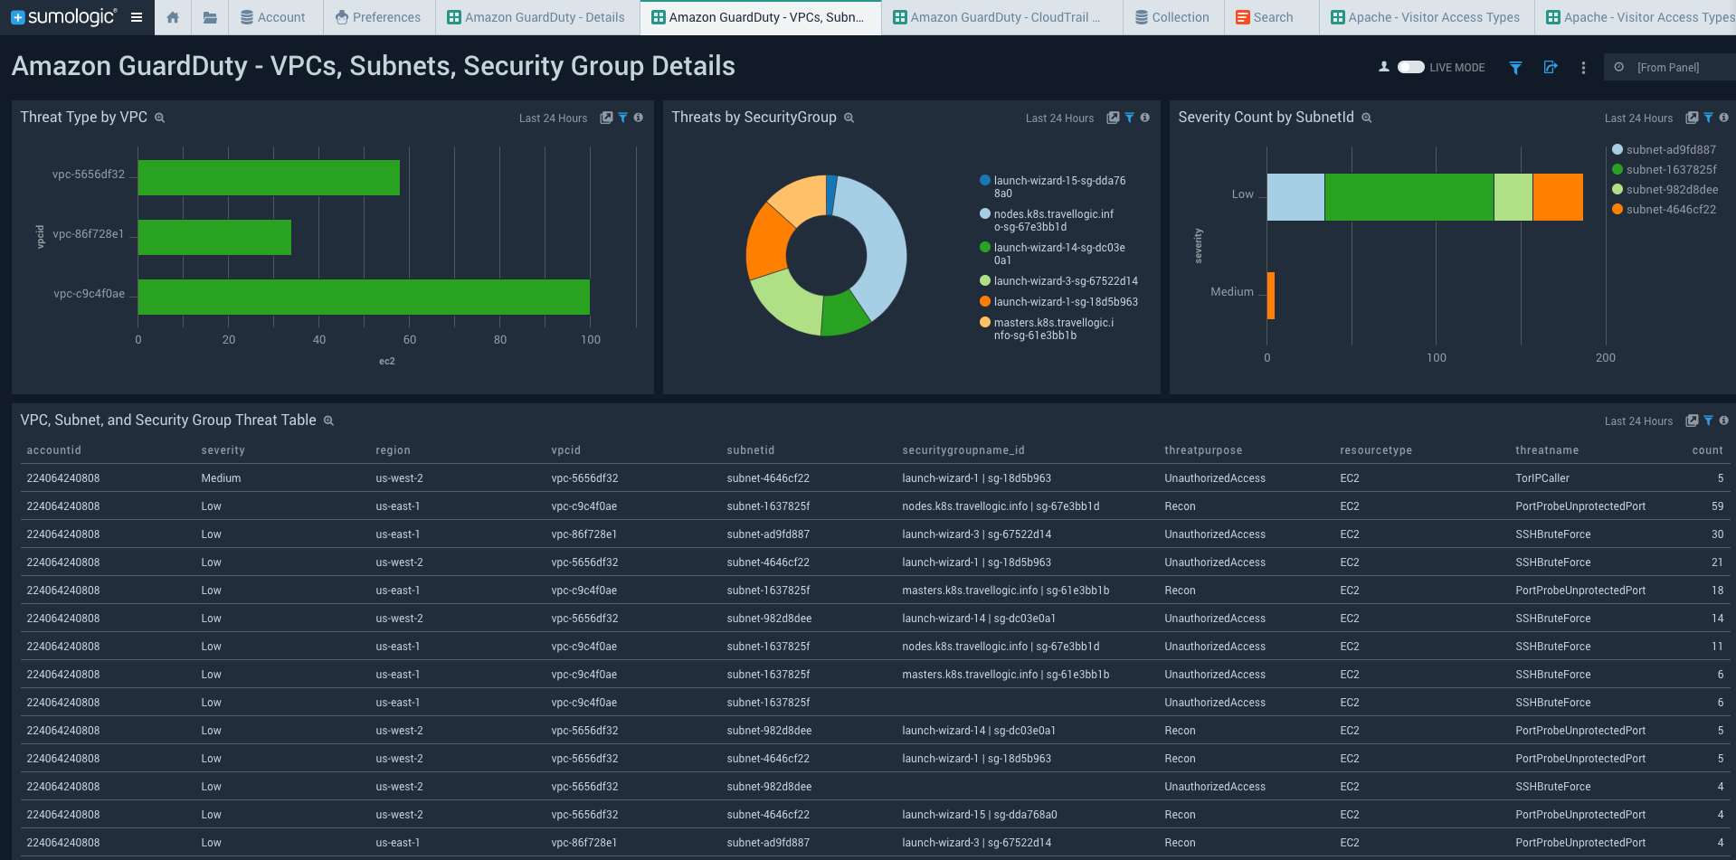Viewport: 1736px width, 860px height.
Task: Switch to Amazon GuardDuty - Details tab
Action: 536,17
